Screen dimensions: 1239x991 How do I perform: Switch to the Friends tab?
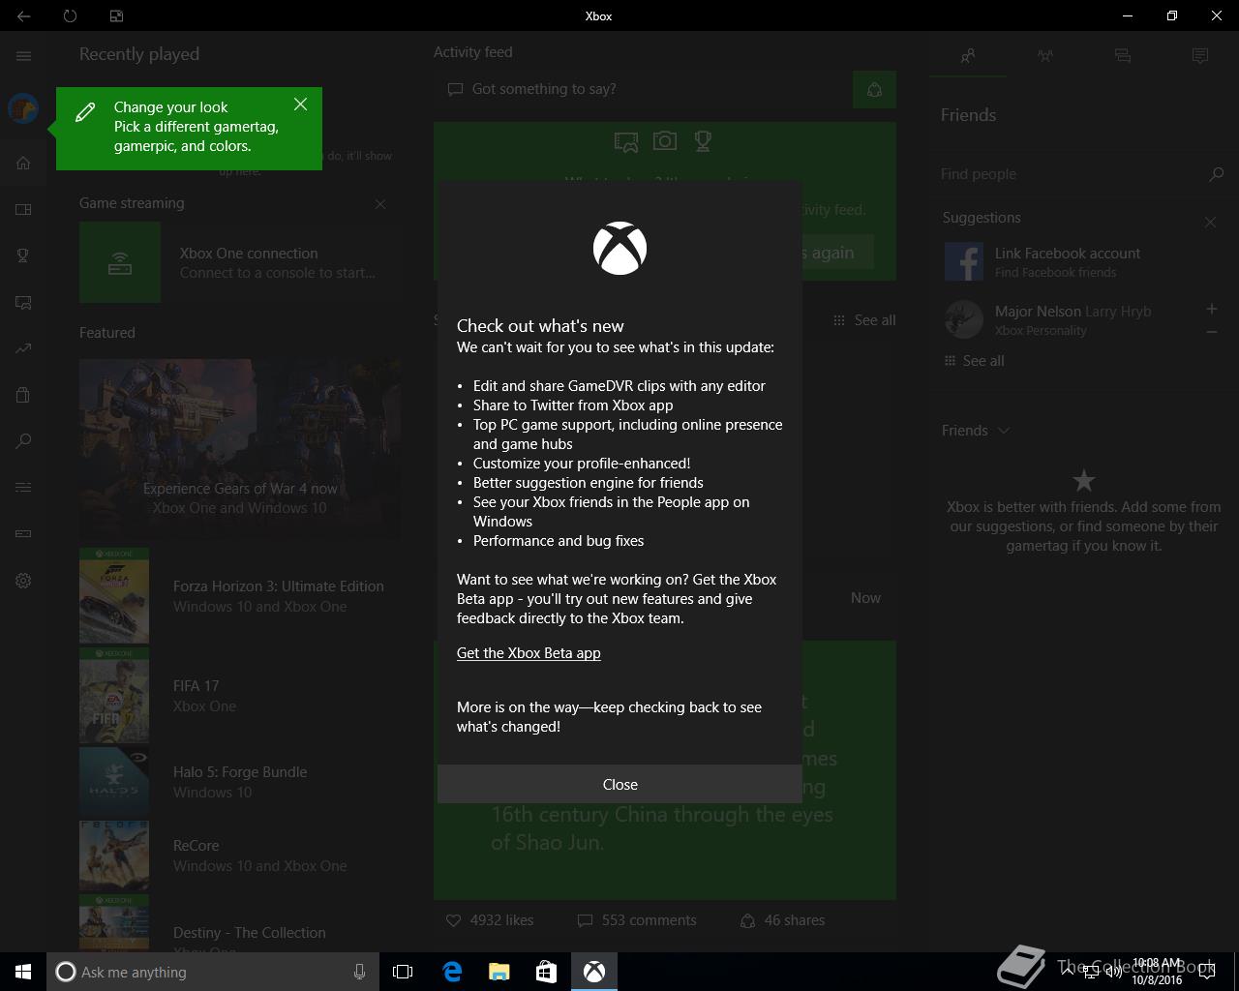tap(968, 56)
